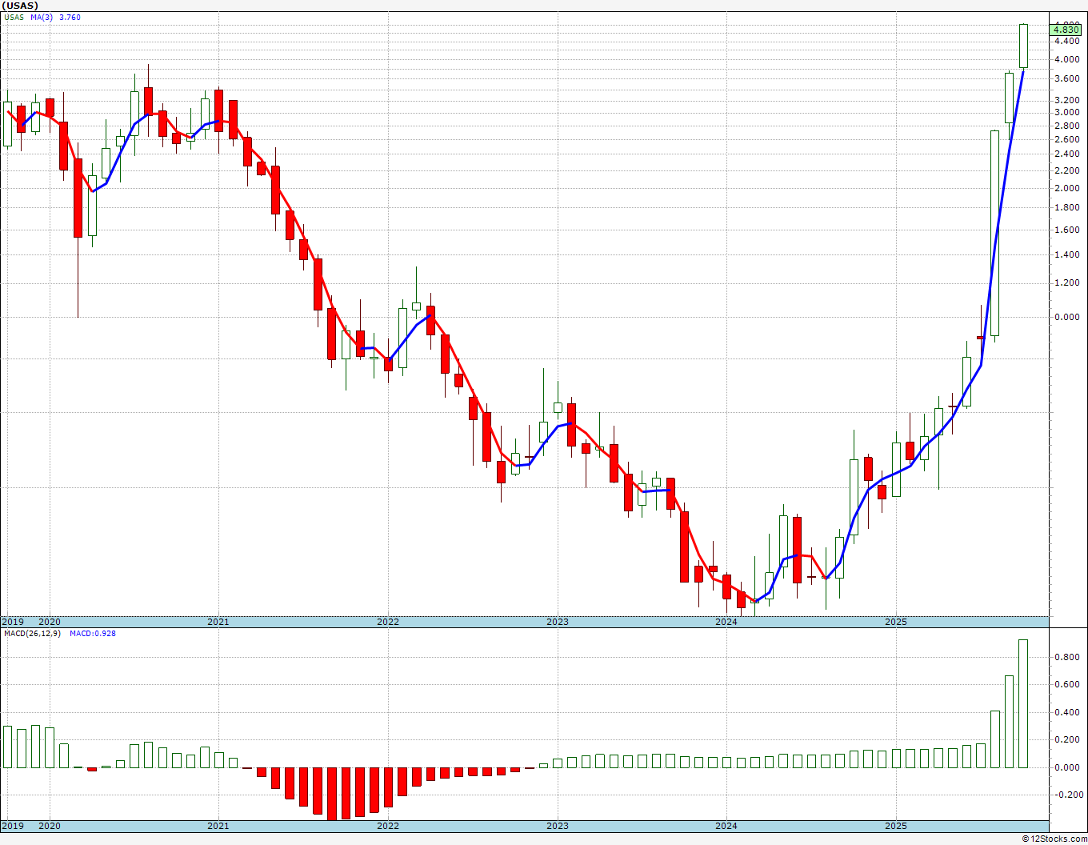1088x845 pixels.
Task: Click the (USAS) chart title
Action: pyautogui.click(x=20, y=6)
